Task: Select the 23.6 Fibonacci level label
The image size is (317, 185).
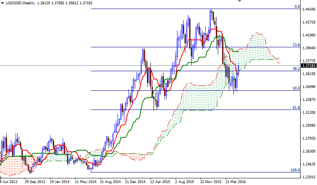Action: (x=296, y=45)
